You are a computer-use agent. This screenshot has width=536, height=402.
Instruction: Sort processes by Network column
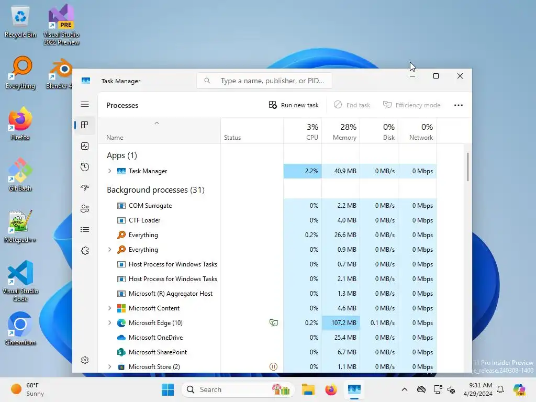click(417, 131)
